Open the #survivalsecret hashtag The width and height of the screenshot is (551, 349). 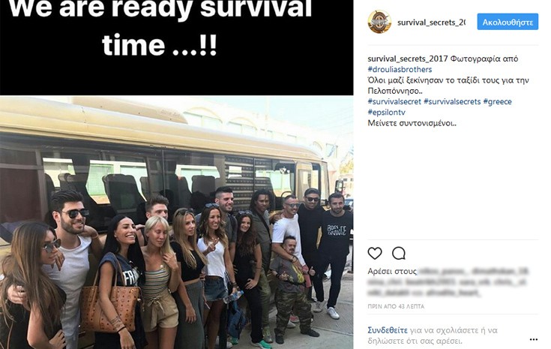(x=394, y=101)
